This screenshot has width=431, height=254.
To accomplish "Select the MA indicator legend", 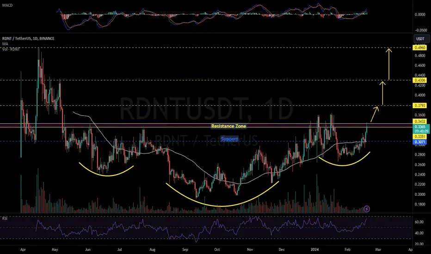I will (5, 44).
